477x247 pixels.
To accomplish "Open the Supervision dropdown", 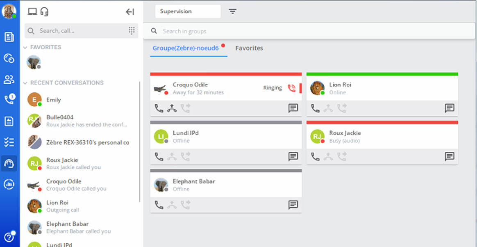I will (x=188, y=11).
